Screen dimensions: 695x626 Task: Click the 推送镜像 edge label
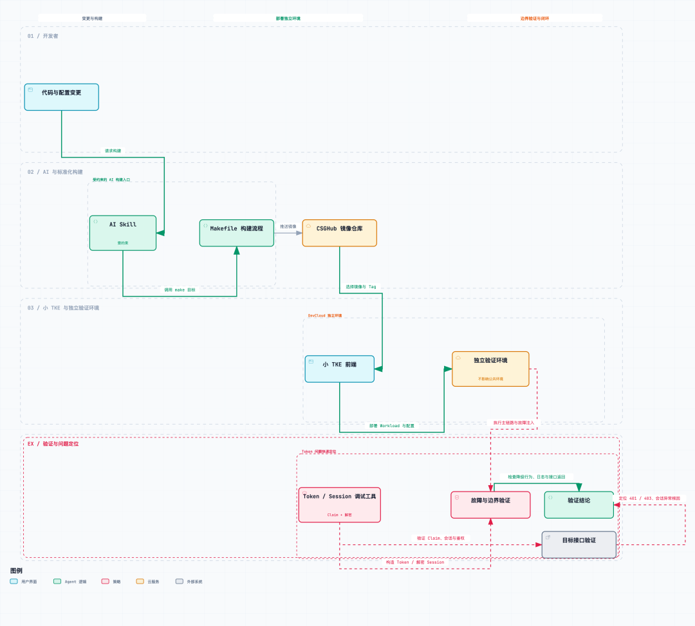tap(288, 226)
